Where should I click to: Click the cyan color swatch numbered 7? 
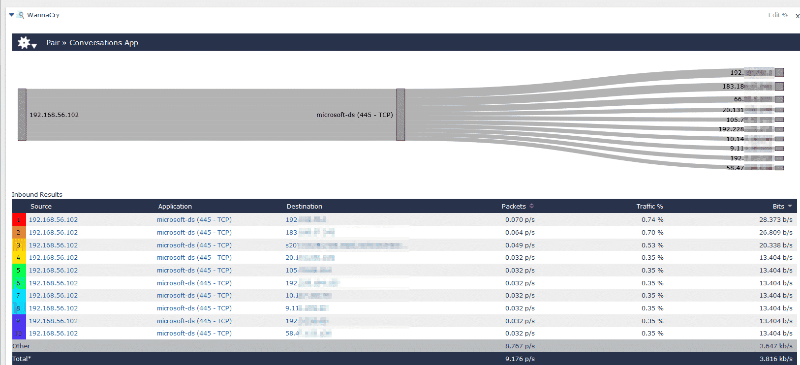[19, 296]
